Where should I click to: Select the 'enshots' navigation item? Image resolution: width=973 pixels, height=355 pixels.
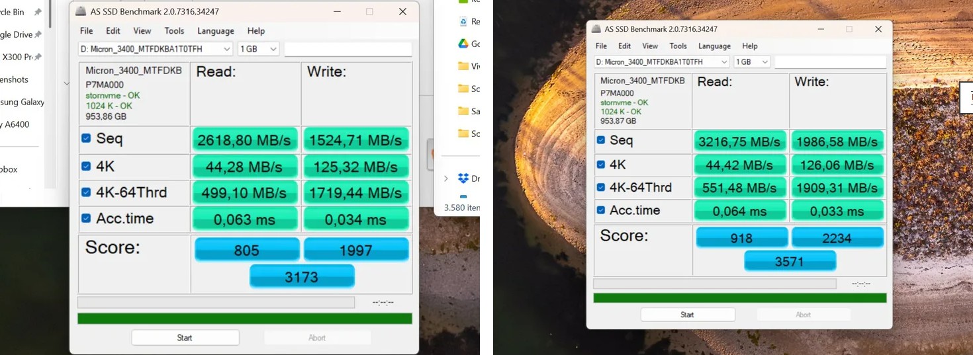(x=14, y=79)
